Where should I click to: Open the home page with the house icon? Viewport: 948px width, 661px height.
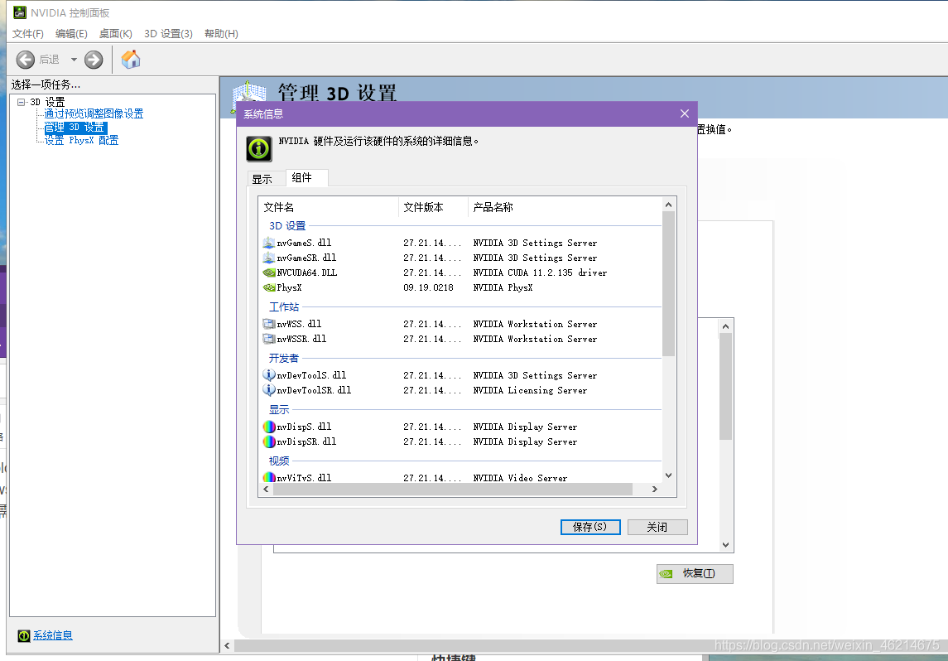[130, 59]
